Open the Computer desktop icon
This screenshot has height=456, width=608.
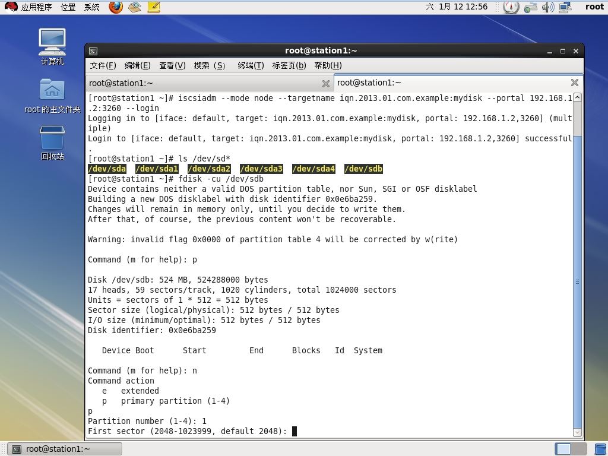click(52, 46)
